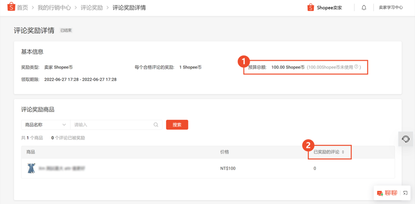Click the magnifier icon in the search field

[x=156, y=125]
